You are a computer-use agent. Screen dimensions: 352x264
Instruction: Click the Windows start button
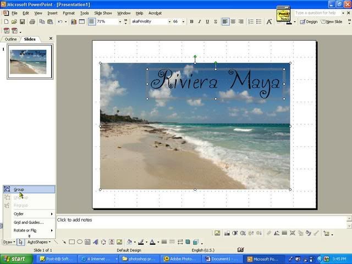point(16,259)
